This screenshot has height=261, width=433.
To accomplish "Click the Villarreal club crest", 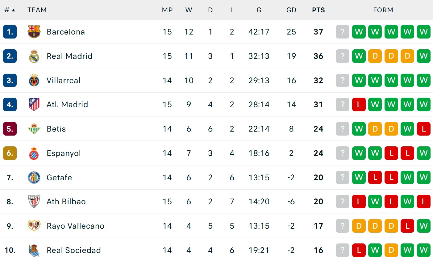I will [34, 80].
